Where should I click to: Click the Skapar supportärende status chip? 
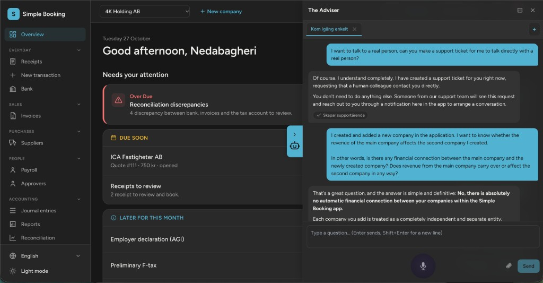pyautogui.click(x=340, y=115)
